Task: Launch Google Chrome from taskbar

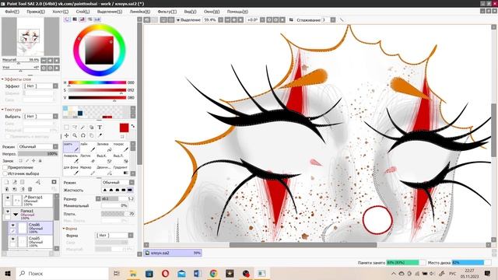Action: click(213, 273)
